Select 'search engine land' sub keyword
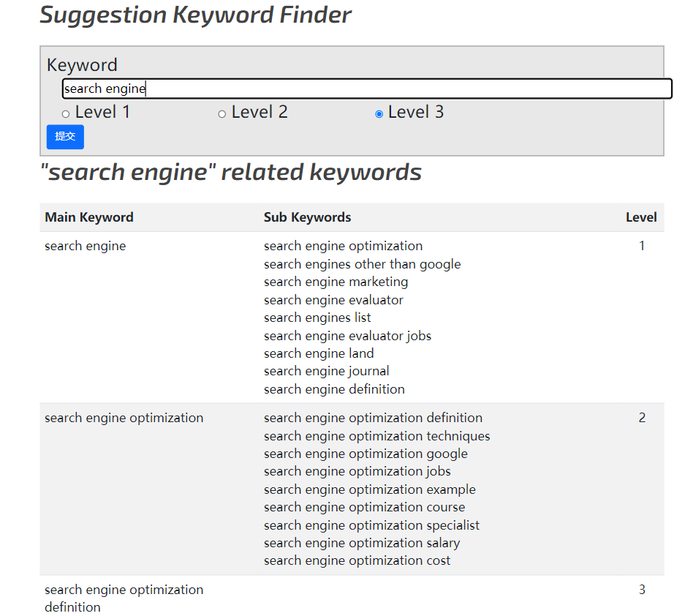Viewport: 693px width, 616px height. [x=319, y=353]
